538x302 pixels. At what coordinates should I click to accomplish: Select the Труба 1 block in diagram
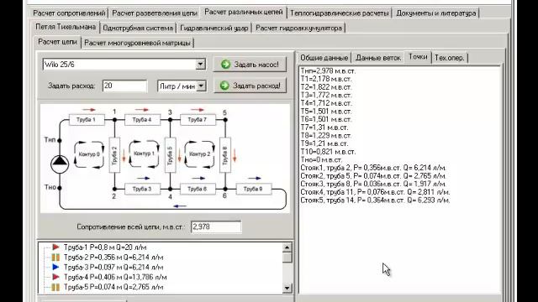(x=87, y=120)
